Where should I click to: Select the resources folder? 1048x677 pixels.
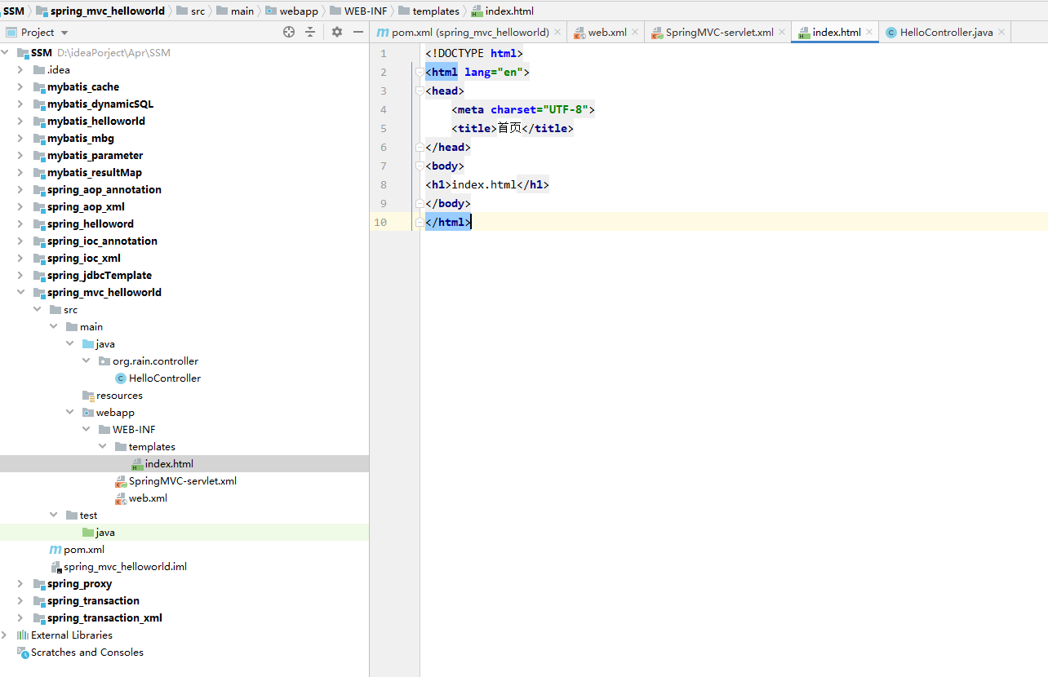[119, 395]
